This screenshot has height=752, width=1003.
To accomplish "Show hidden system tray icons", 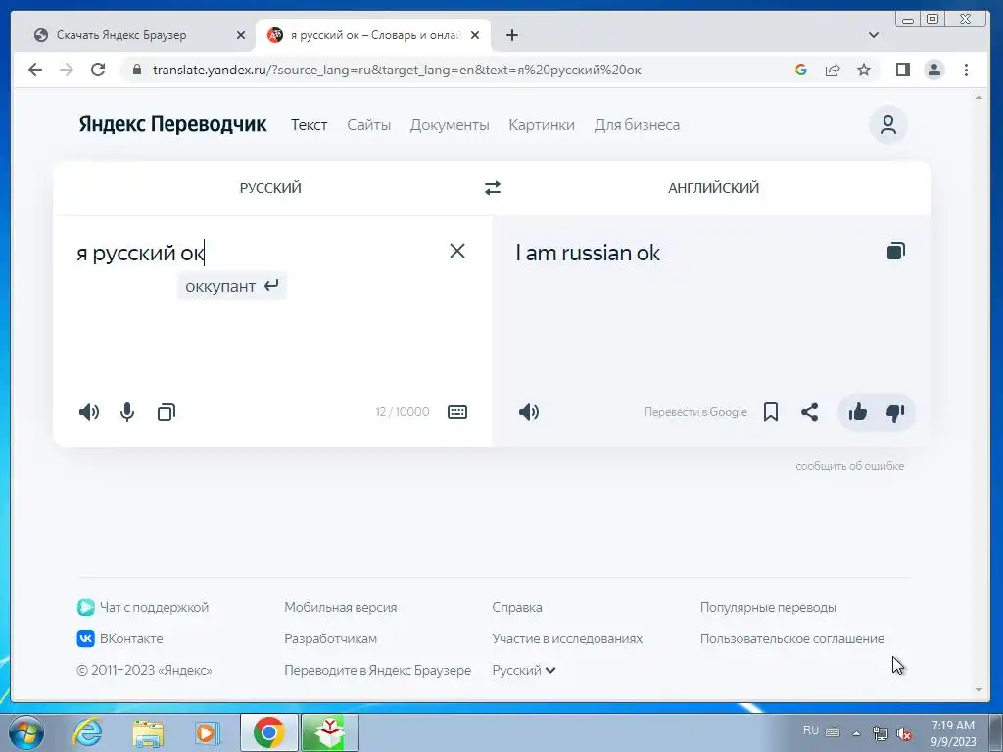I will [856, 733].
